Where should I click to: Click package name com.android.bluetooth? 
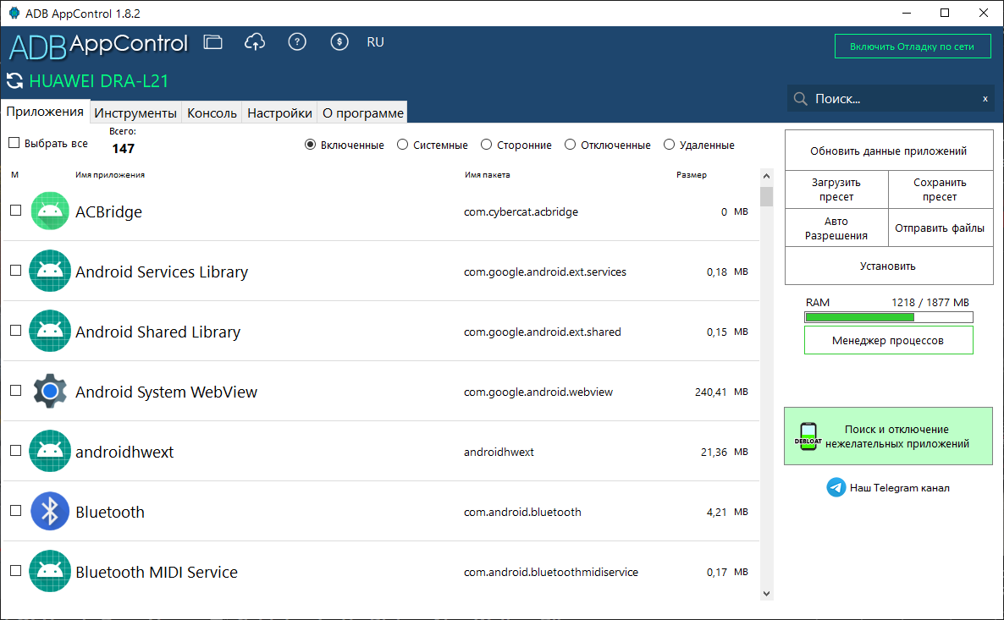[x=522, y=512]
